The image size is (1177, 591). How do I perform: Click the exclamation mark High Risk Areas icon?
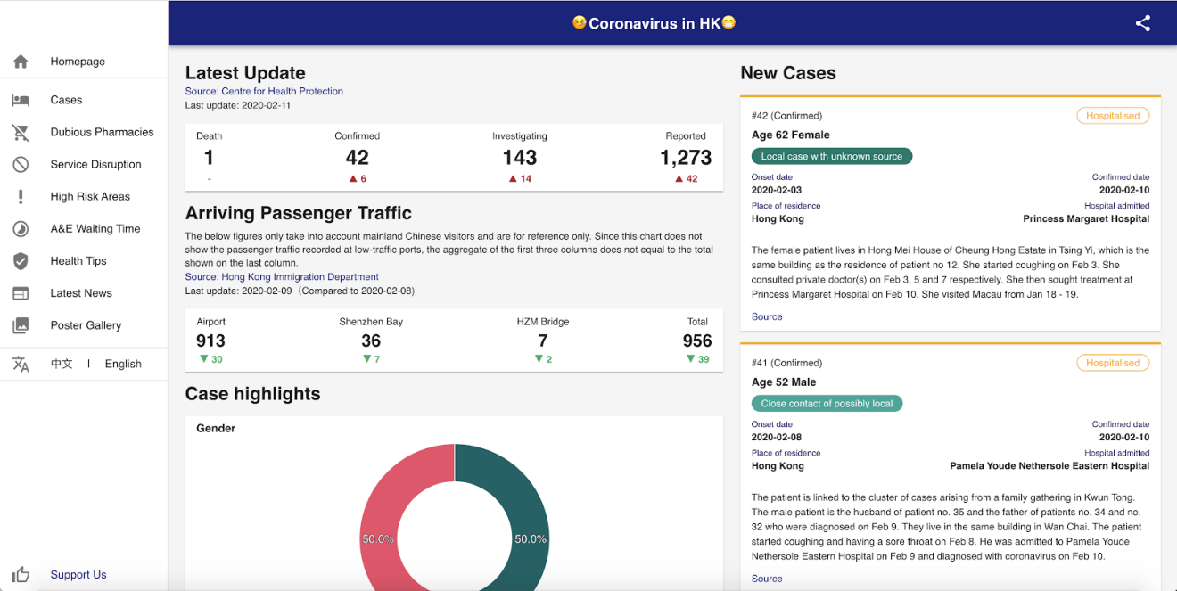point(21,196)
